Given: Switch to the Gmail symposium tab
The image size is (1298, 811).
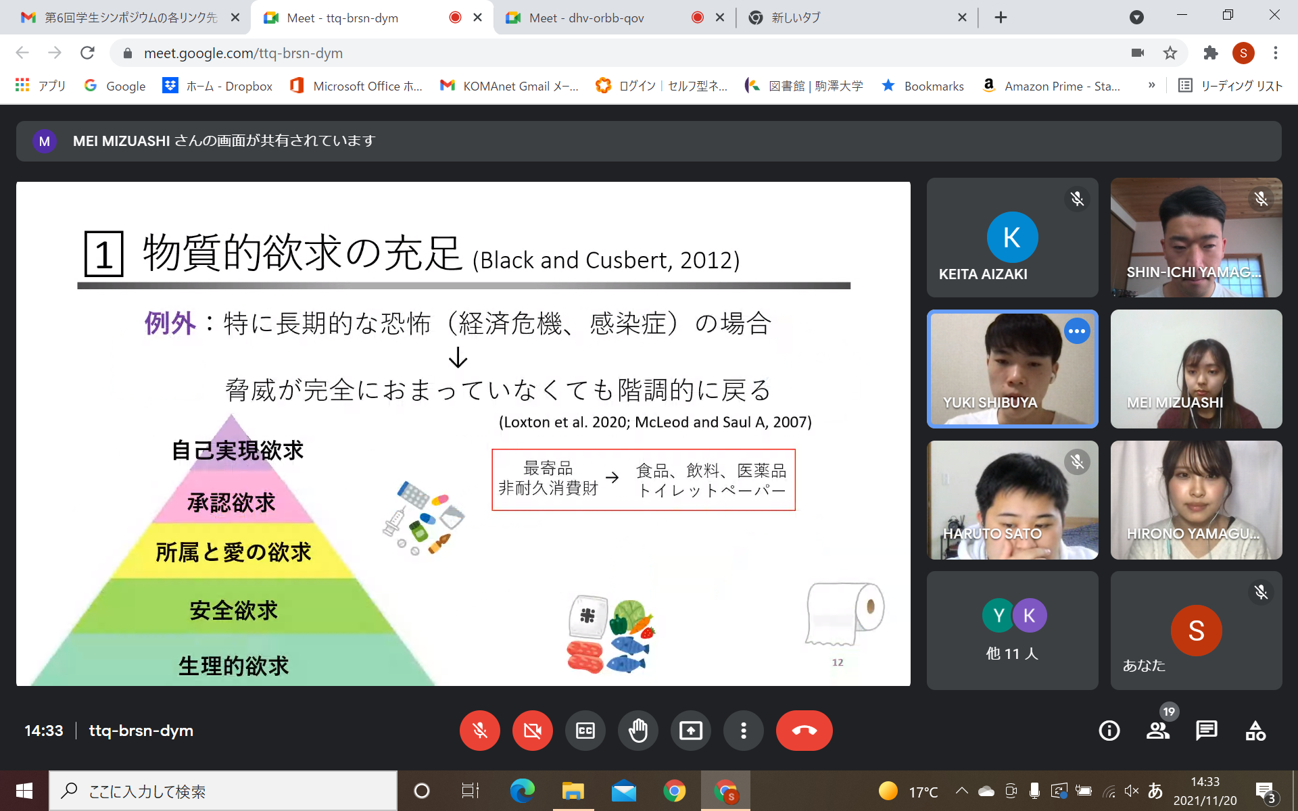Looking at the screenshot, I should [130, 18].
